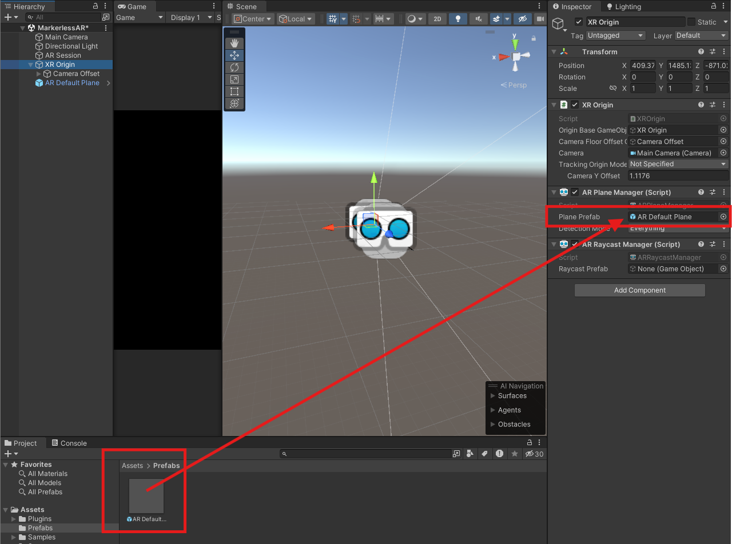
Task: Open the grid visibility dropdown arrow
Action: coord(344,19)
